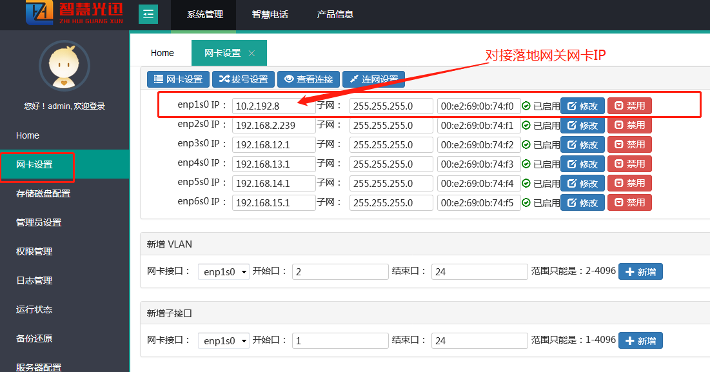
Task: Open 存储磁盘配置 in the sidebar
Action: coord(43,193)
